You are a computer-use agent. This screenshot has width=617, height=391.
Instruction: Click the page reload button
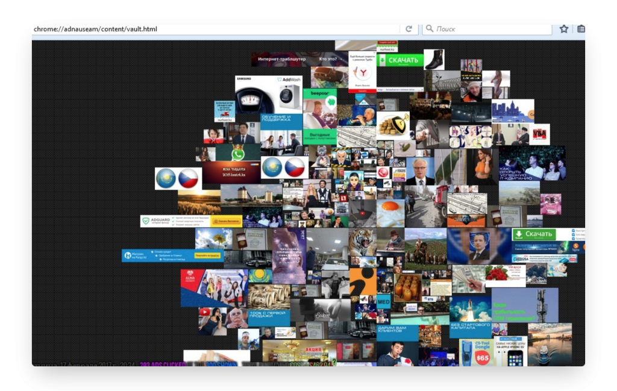(409, 29)
